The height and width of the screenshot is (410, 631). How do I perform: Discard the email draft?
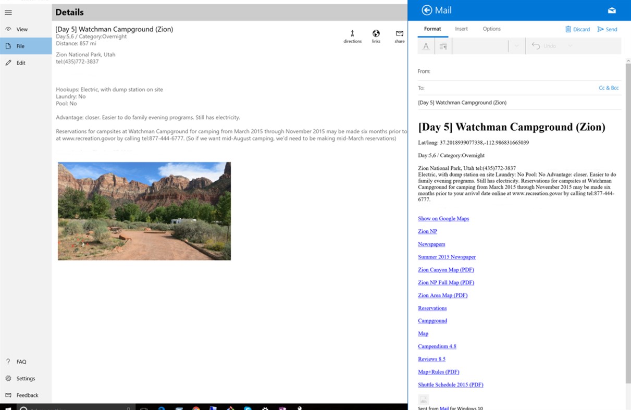[x=577, y=29]
